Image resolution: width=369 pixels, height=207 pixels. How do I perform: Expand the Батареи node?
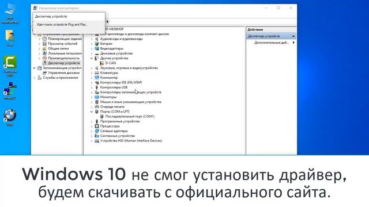pyautogui.click(x=92, y=44)
